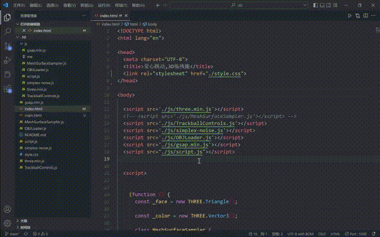This screenshot has height=237, width=380.
Task: Change the CRLF line ending setting
Action: [x=322, y=234]
